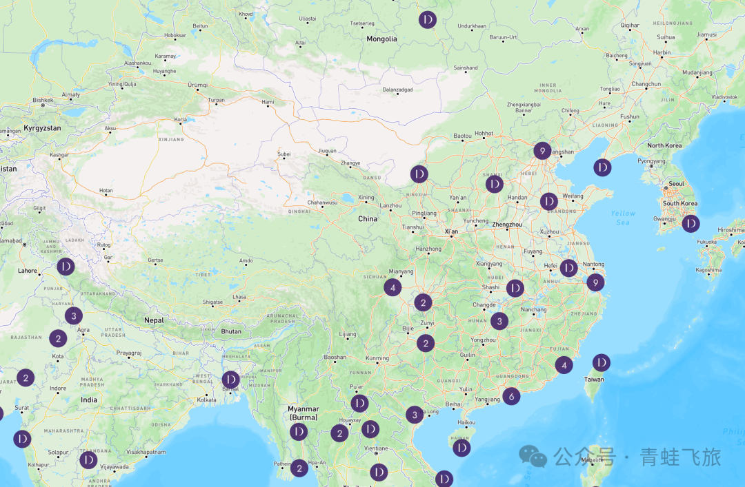Select the Kolkata city label

pos(207,400)
